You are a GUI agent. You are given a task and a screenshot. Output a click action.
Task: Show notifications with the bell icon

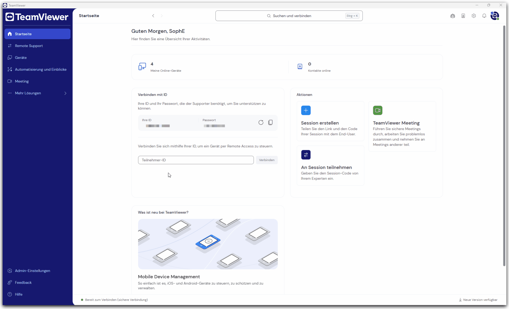click(x=484, y=16)
